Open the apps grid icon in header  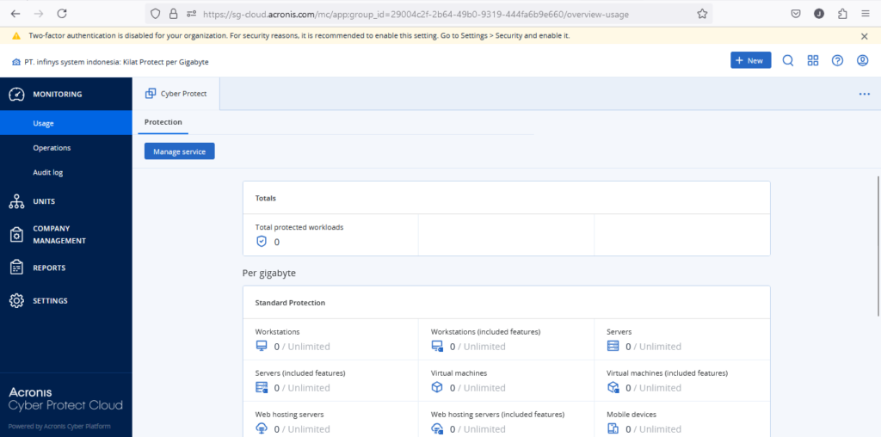[812, 60]
